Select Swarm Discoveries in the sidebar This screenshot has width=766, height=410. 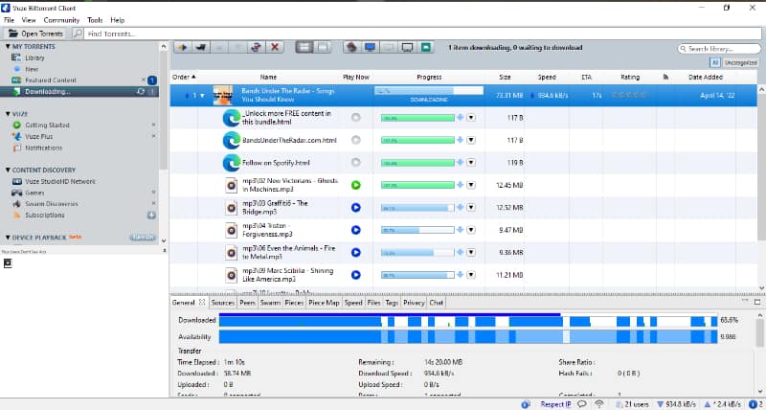(x=52, y=204)
